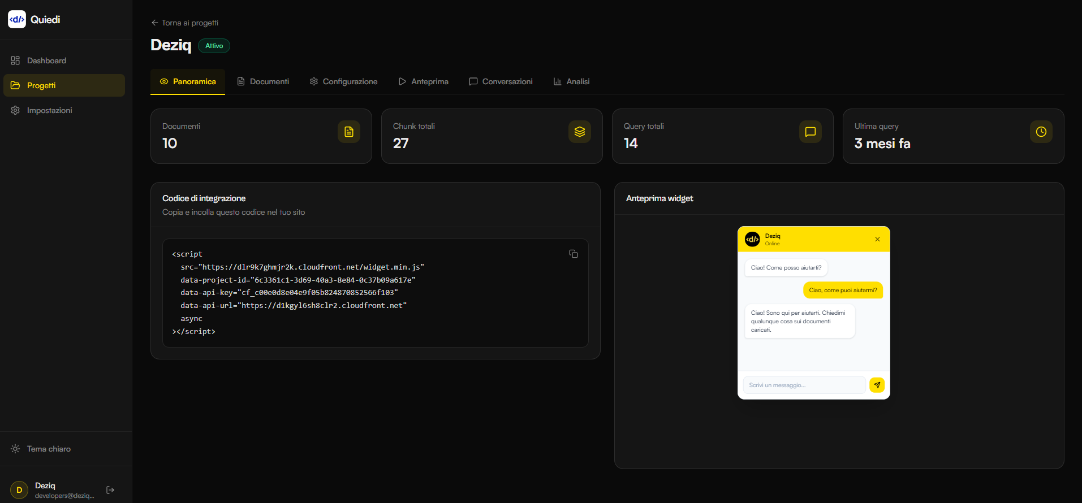
Task: Send the widget message with the paper-plane button
Action: point(877,385)
